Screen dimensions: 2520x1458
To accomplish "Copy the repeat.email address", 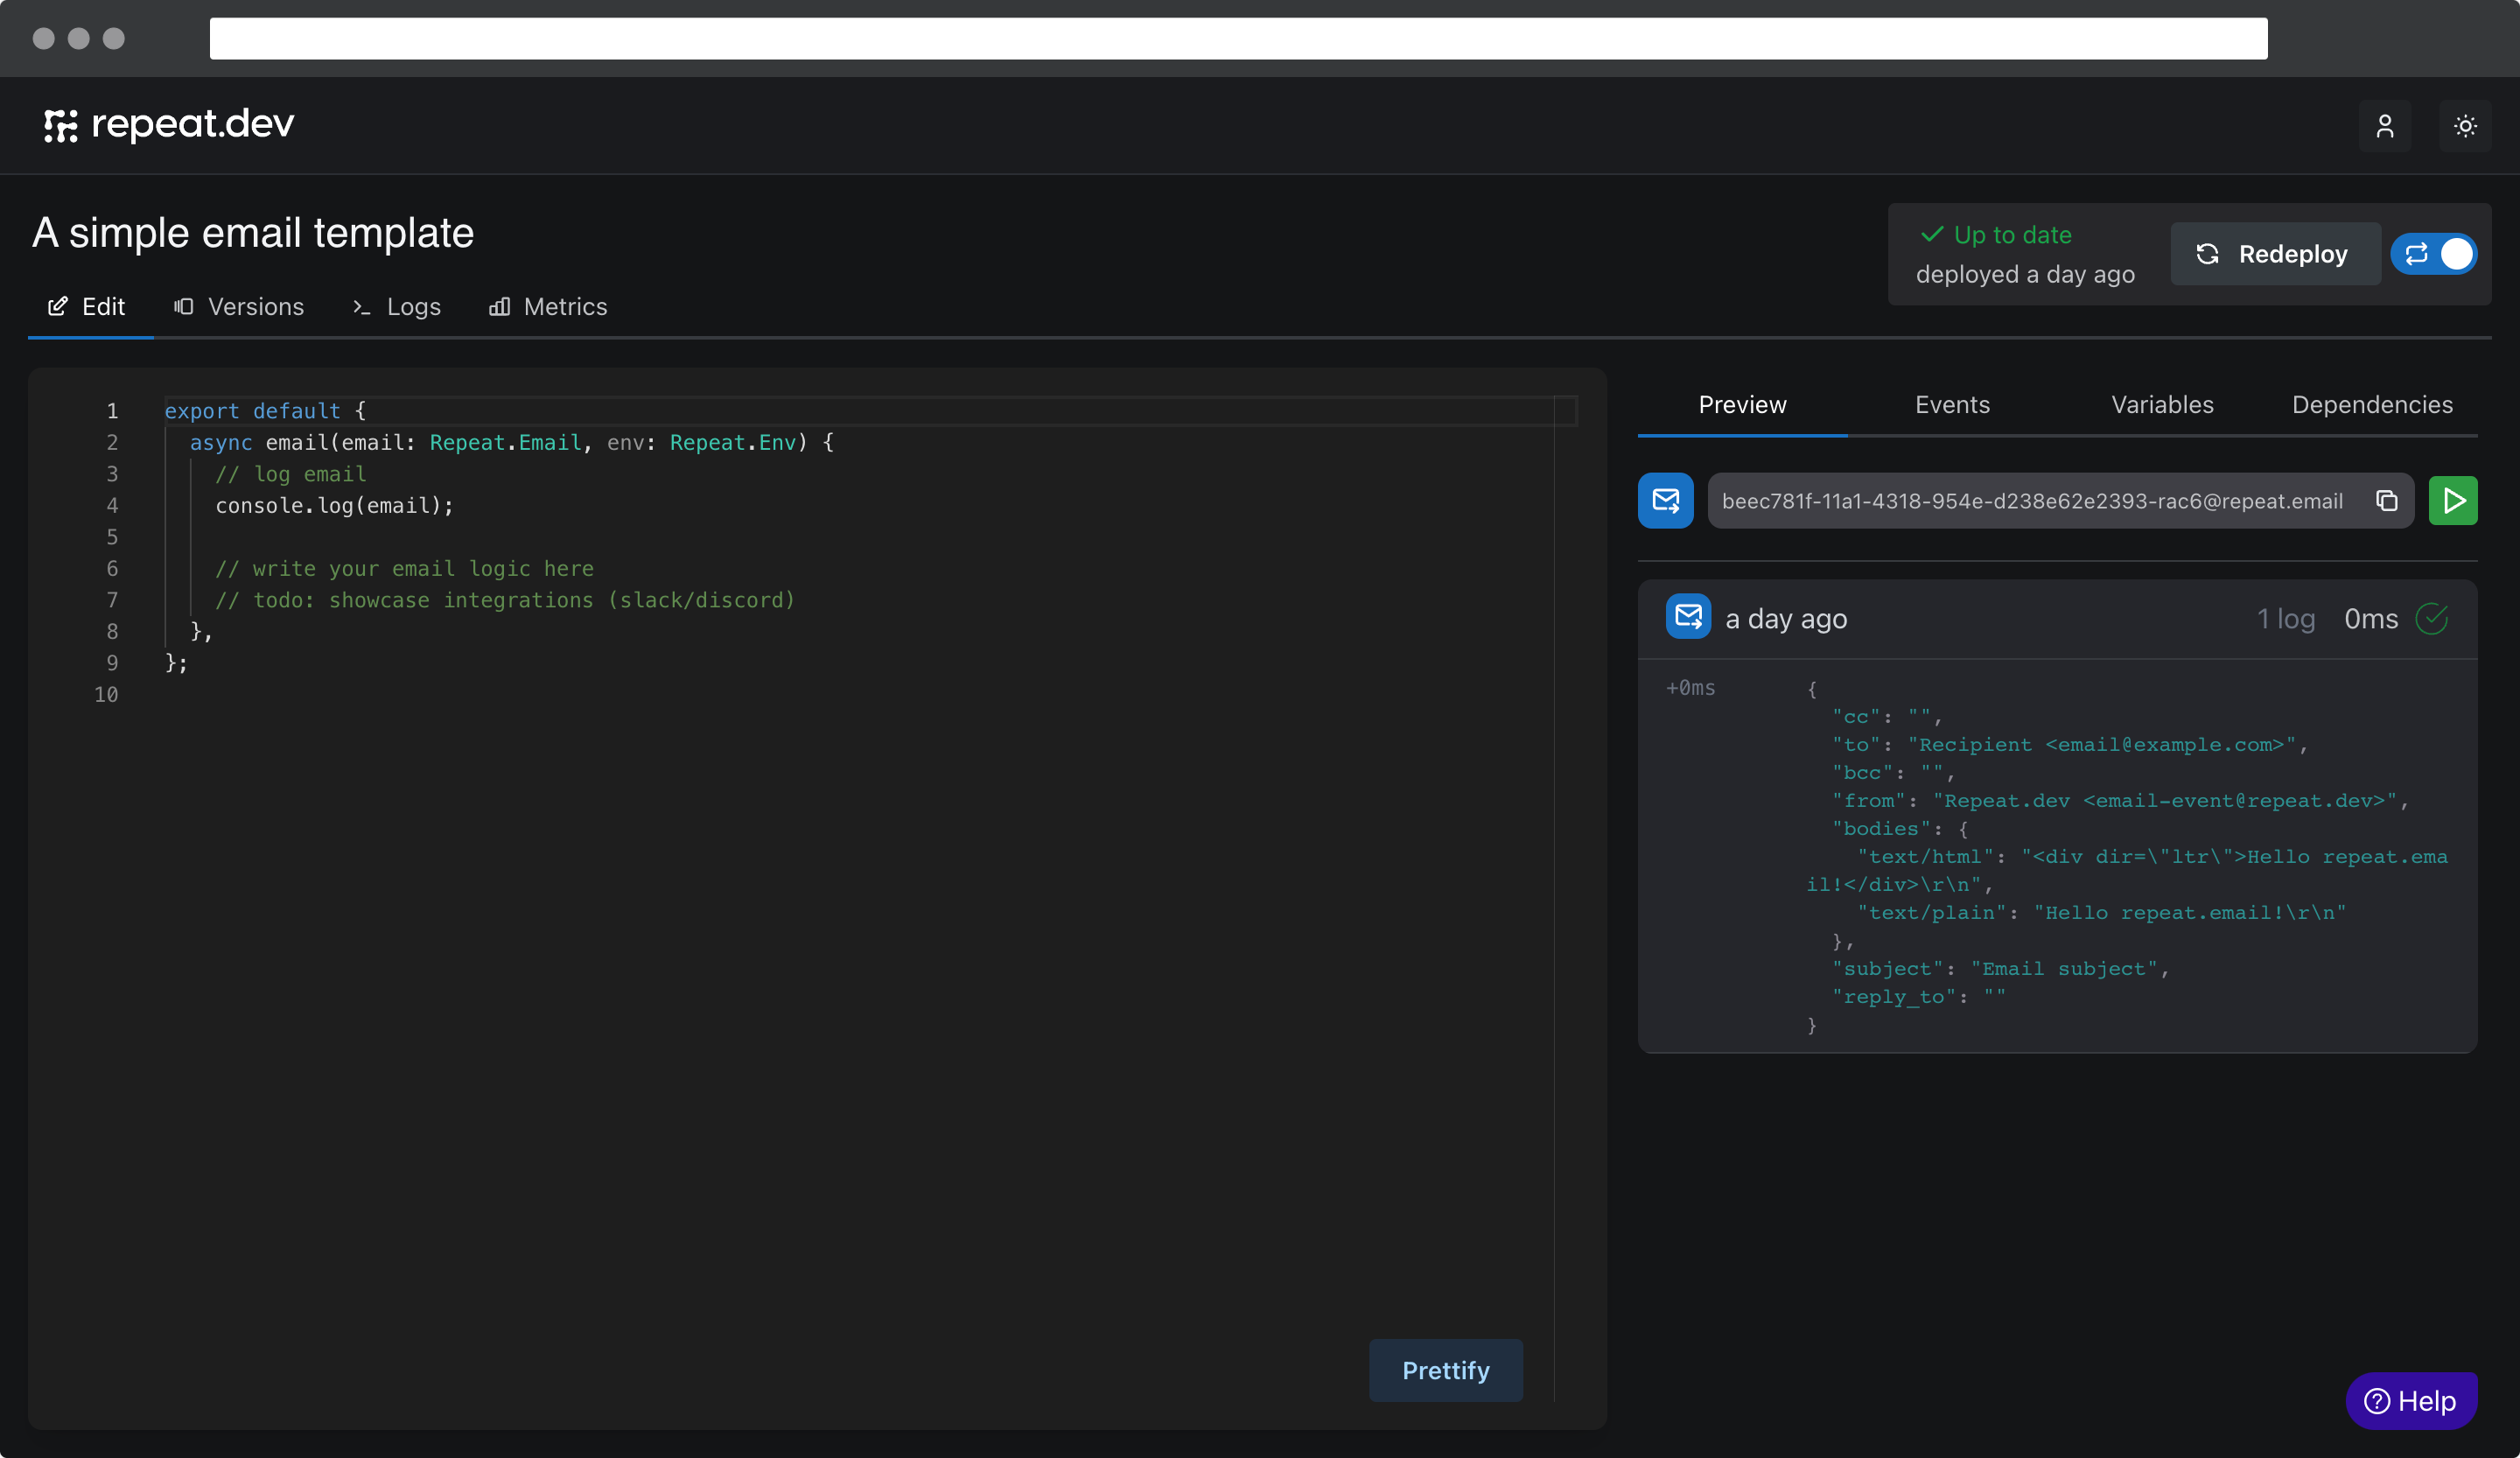I will tap(2386, 501).
